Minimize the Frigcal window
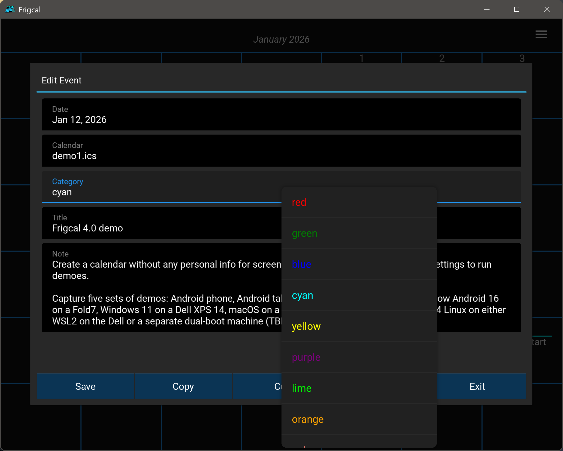The width and height of the screenshot is (563, 451). point(487,9)
